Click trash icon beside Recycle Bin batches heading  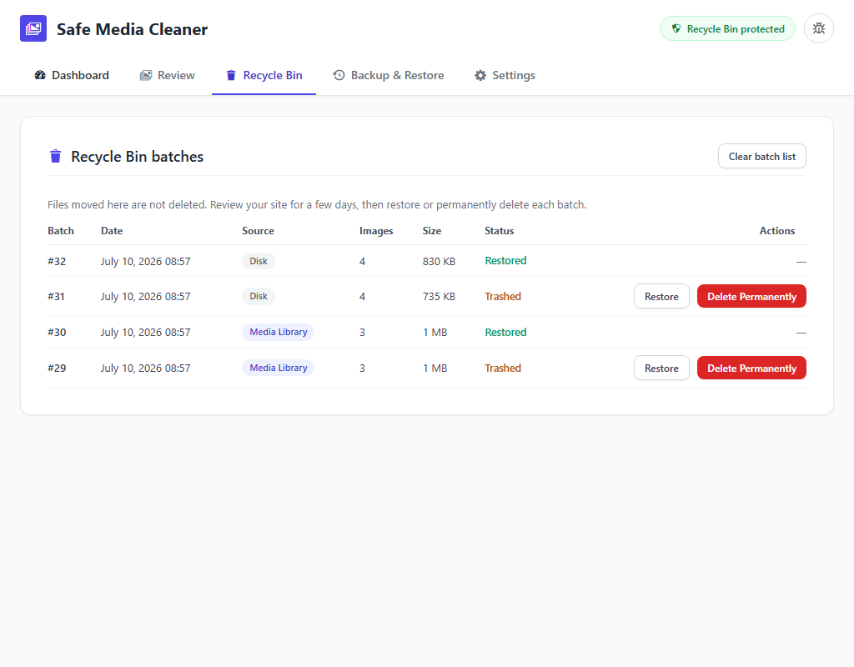[x=56, y=156]
